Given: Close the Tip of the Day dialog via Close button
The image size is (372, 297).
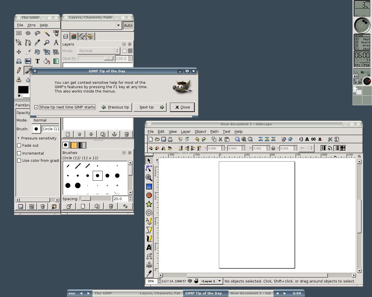Looking at the screenshot, I should [182, 107].
